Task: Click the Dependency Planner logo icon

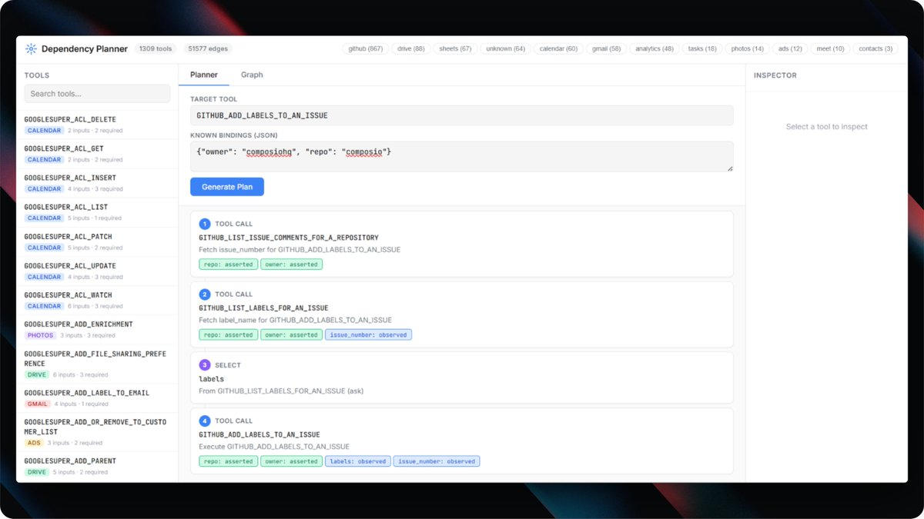Action: click(31, 48)
